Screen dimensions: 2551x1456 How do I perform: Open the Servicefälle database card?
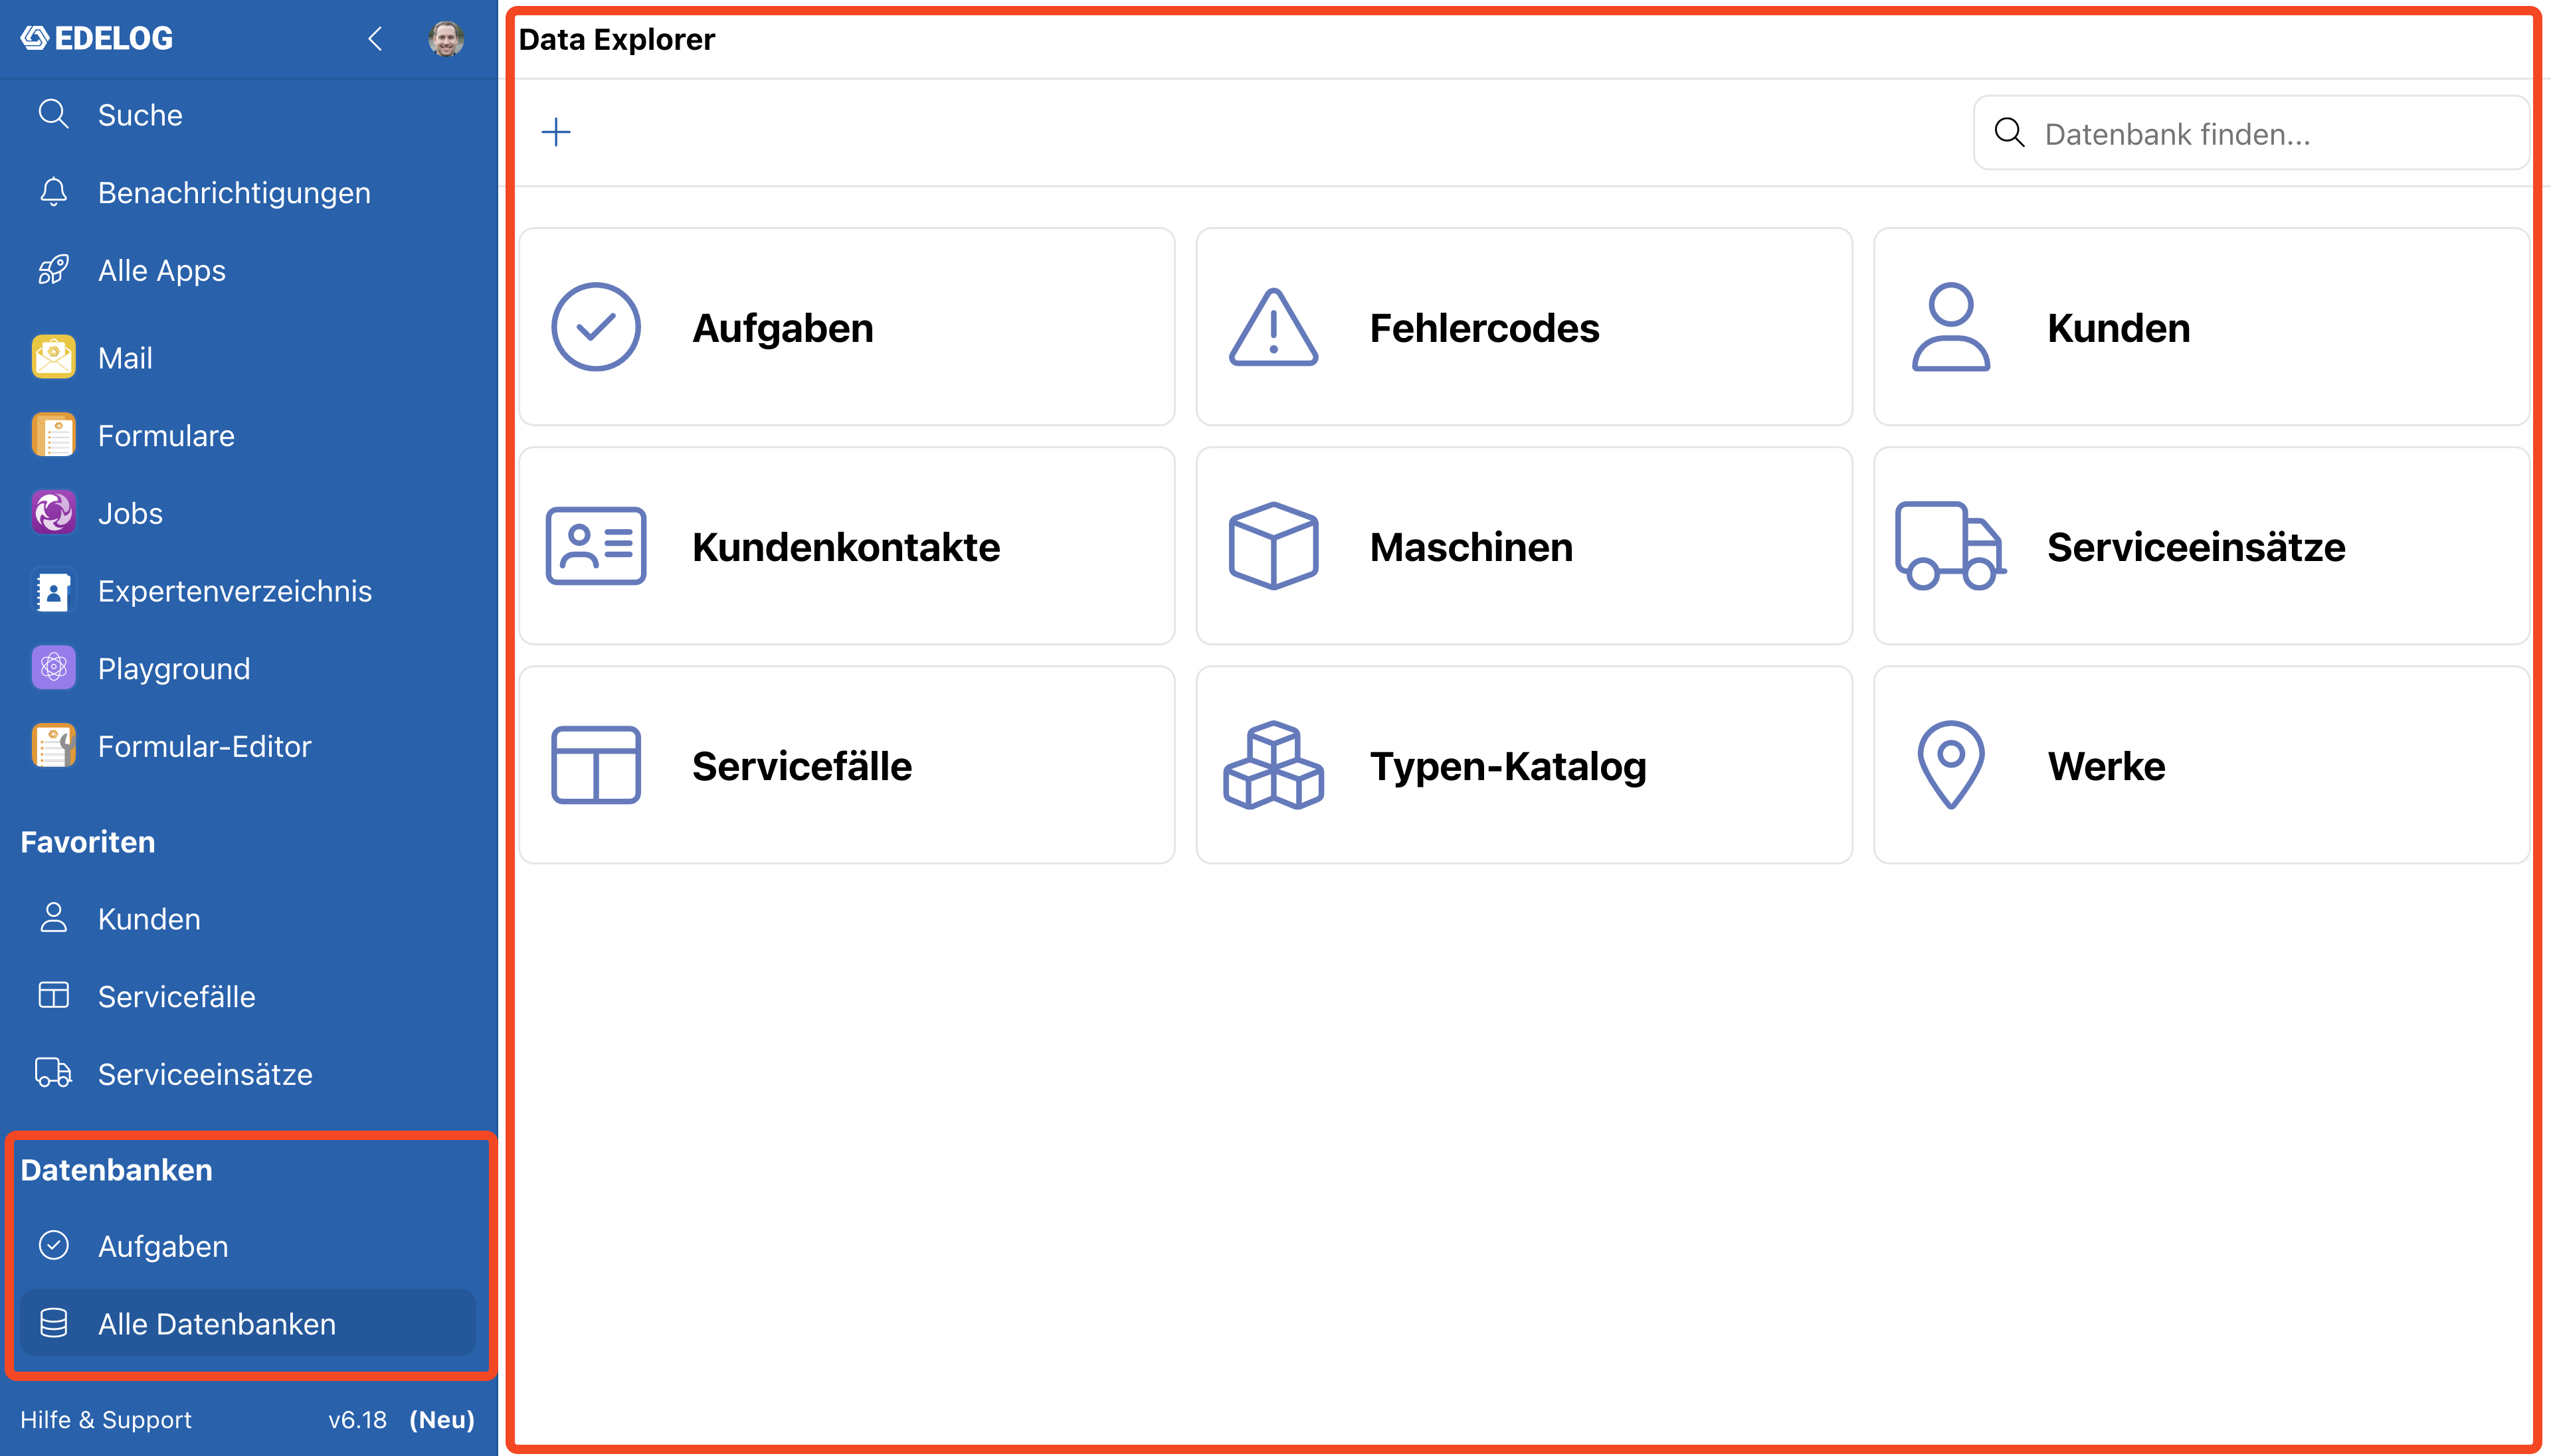846,765
